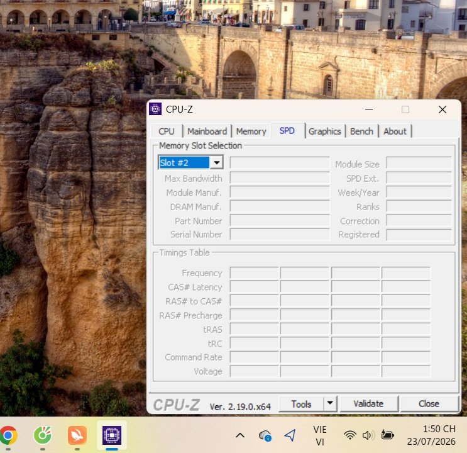Image resolution: width=467 pixels, height=453 pixels.
Task: Switch to the CPU tab
Action: pos(167,131)
